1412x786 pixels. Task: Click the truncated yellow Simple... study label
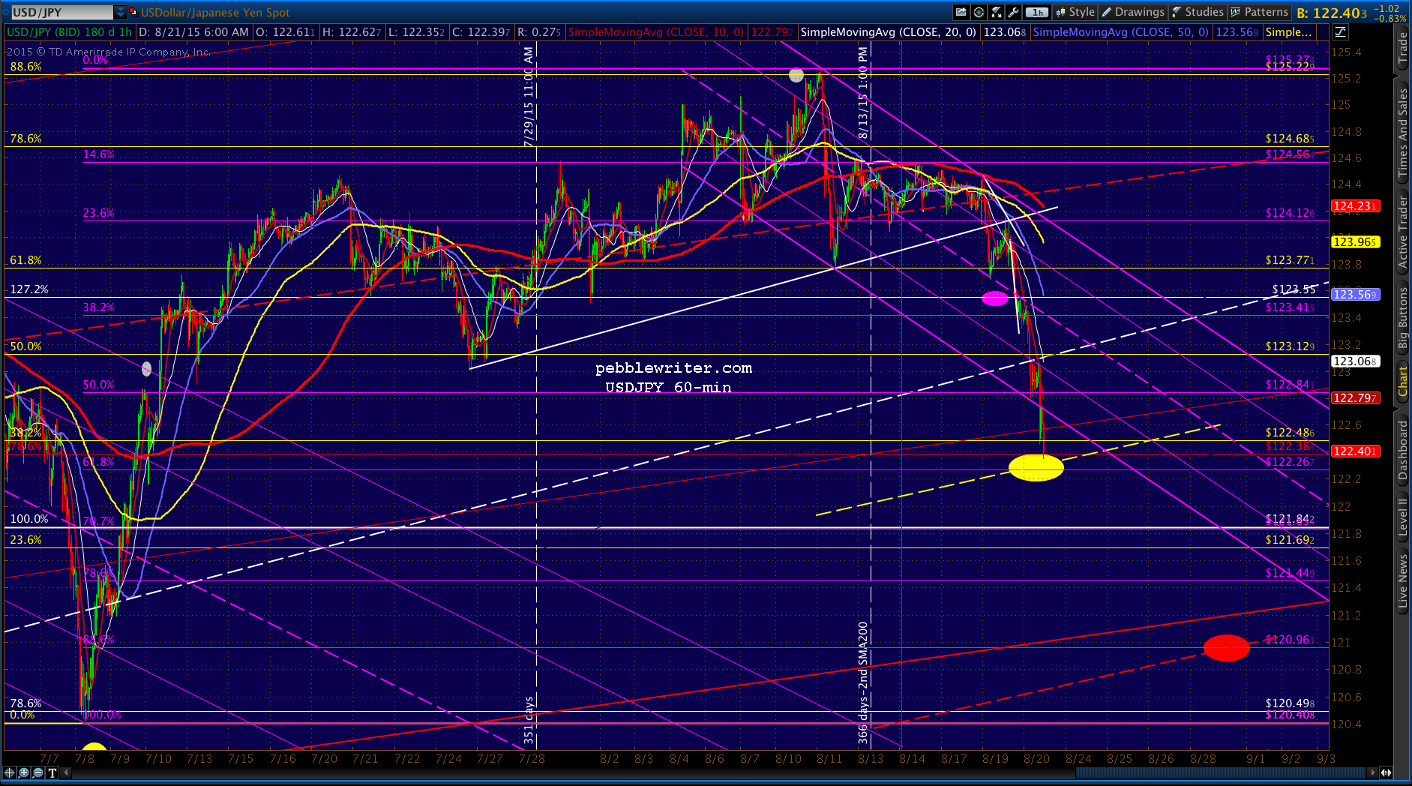(1289, 32)
